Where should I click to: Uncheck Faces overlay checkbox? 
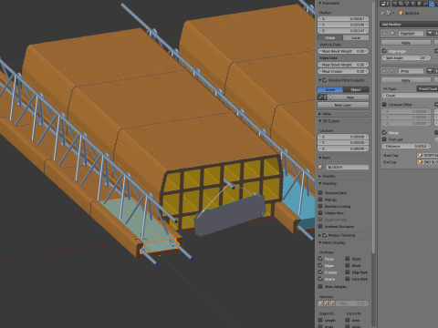click(x=320, y=259)
